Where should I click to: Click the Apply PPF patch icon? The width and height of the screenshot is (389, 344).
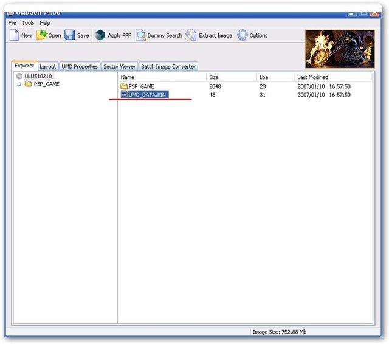pyautogui.click(x=100, y=35)
